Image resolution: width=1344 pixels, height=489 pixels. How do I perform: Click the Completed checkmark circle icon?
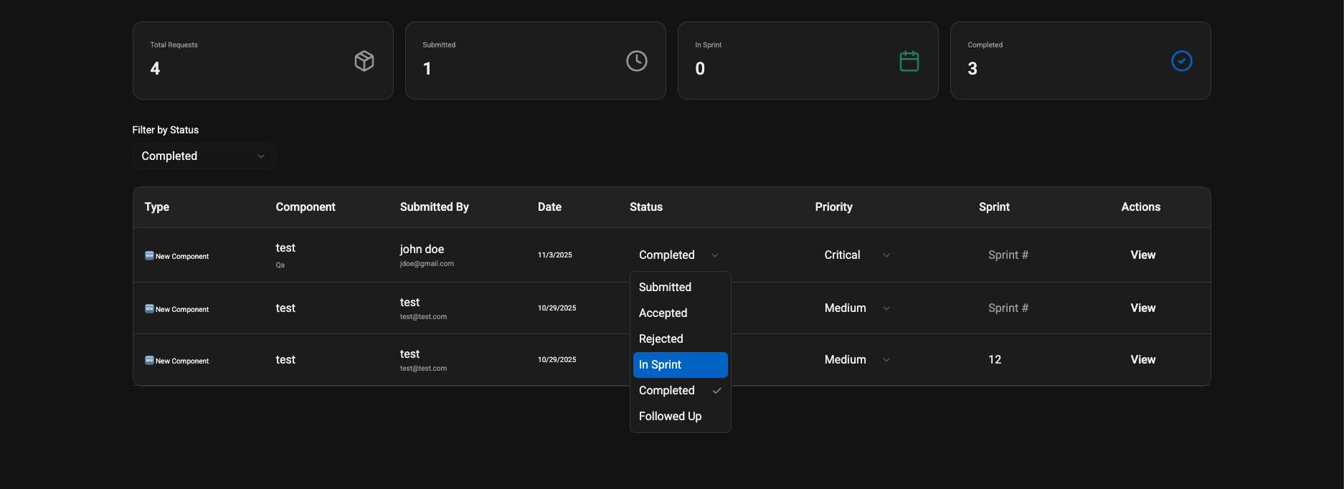pyautogui.click(x=1182, y=61)
